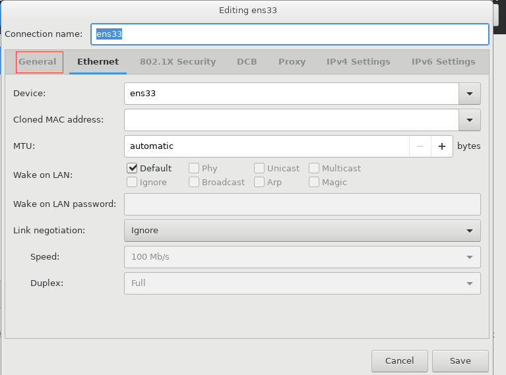Increase MTU with the plus button
This screenshot has height=375, width=506.
[x=442, y=146]
